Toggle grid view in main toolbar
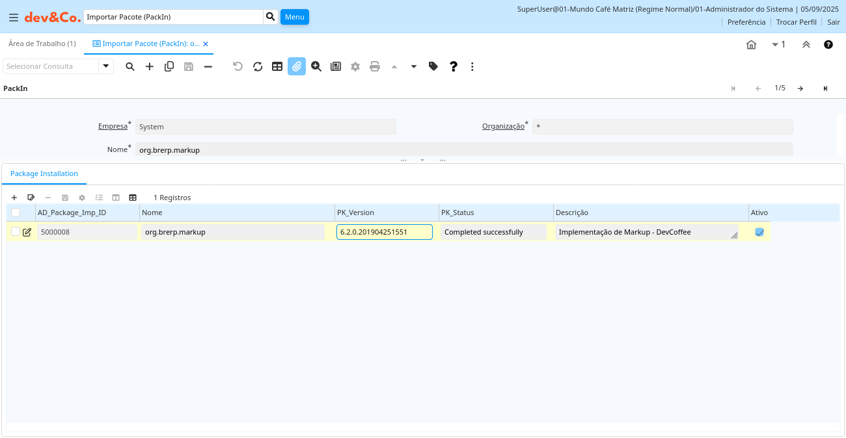This screenshot has height=438, width=846. point(277,66)
